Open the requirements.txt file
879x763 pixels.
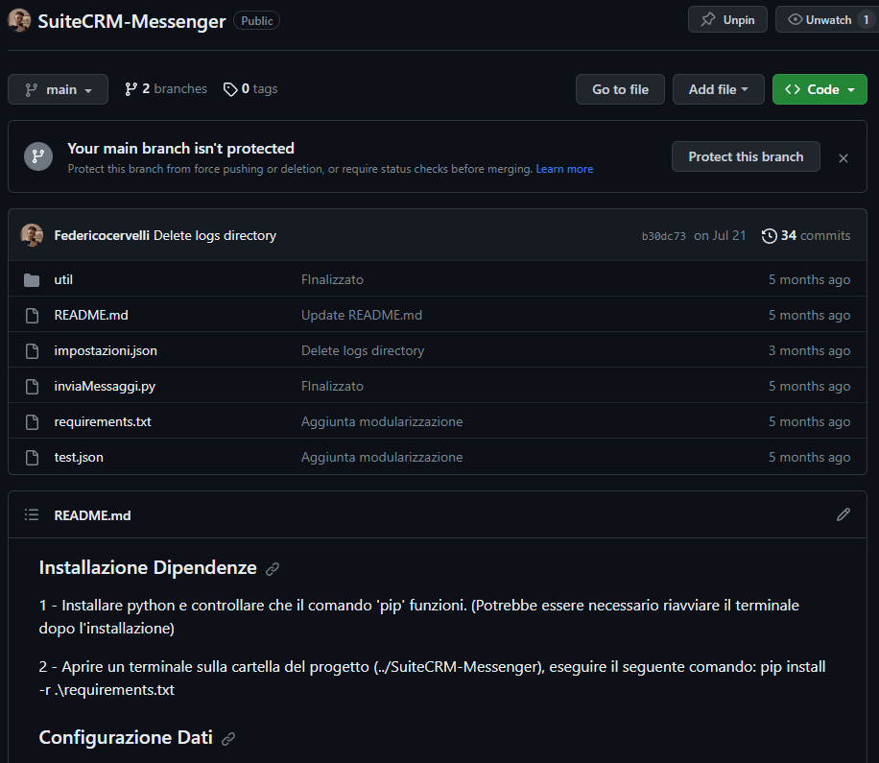[103, 421]
